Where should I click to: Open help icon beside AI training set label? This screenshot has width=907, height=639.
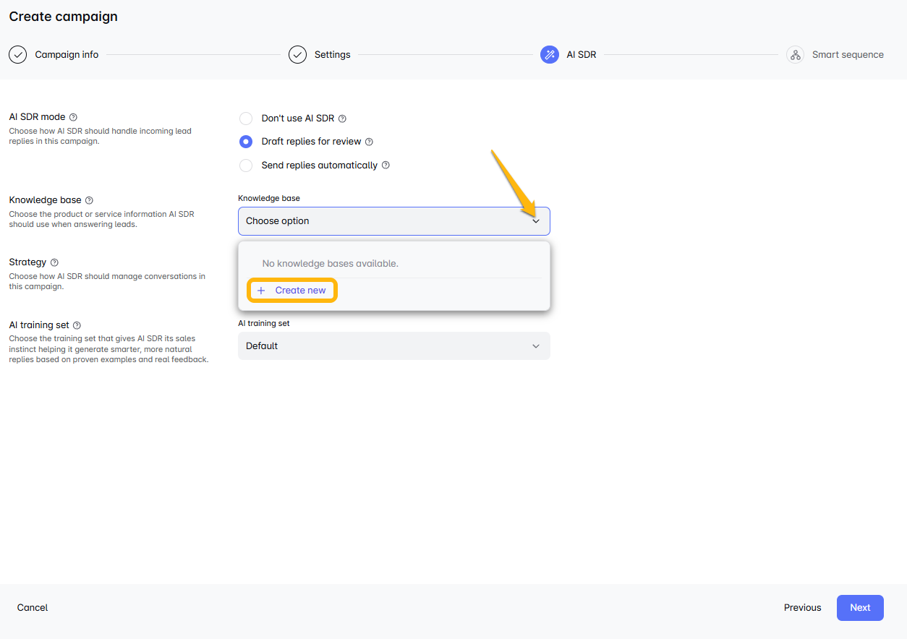[x=77, y=325]
